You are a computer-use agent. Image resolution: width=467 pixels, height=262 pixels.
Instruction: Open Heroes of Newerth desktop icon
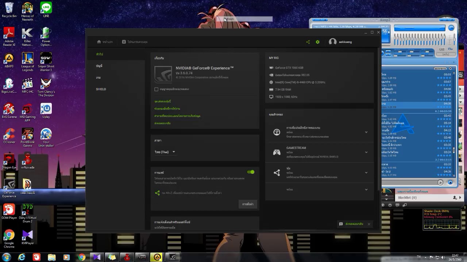point(27,12)
